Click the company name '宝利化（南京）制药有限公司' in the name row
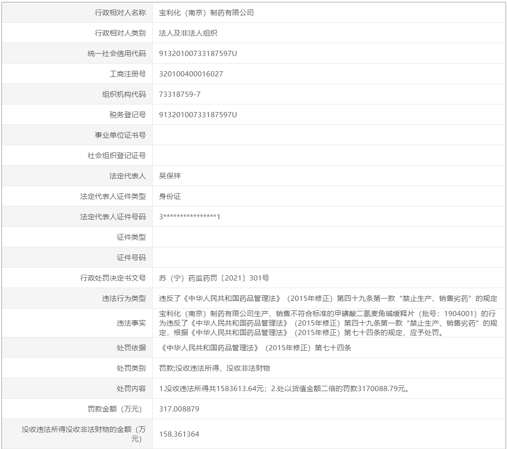The width and height of the screenshot is (507, 449). coord(206,13)
